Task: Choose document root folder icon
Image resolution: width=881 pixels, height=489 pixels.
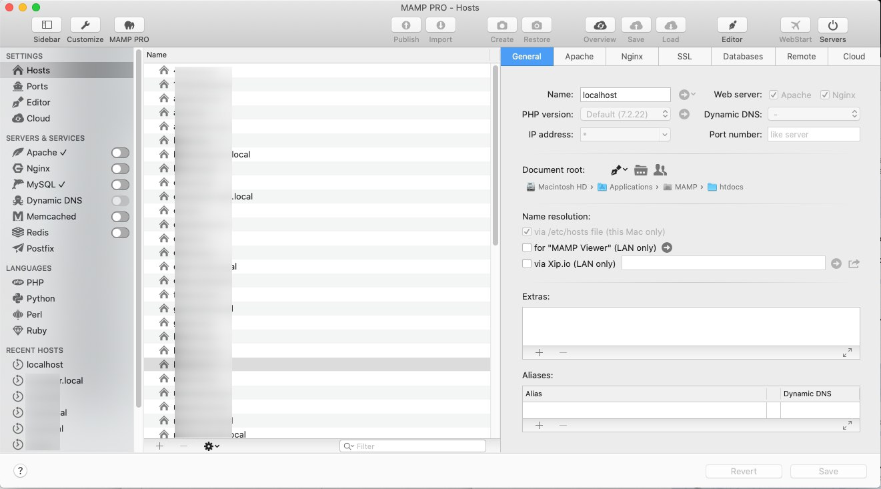Action: click(x=641, y=170)
